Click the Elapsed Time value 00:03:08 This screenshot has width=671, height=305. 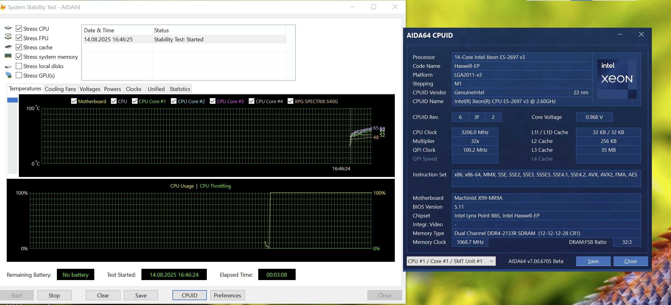click(x=276, y=275)
